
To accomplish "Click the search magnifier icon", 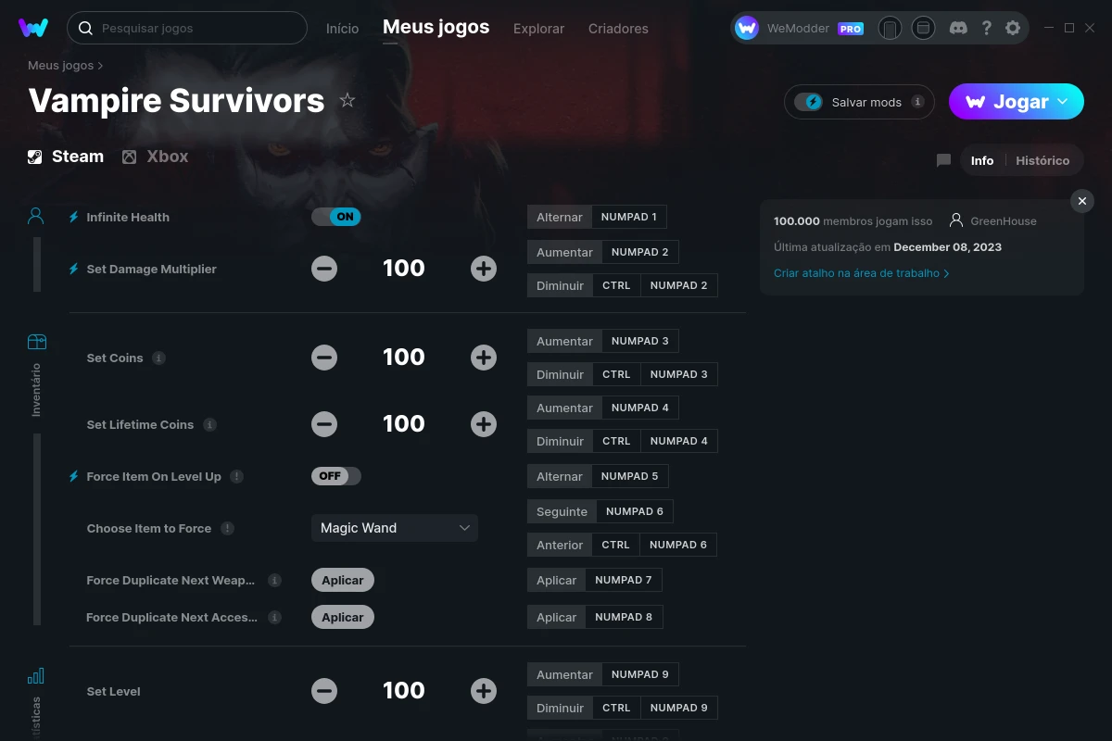I will 85,28.
